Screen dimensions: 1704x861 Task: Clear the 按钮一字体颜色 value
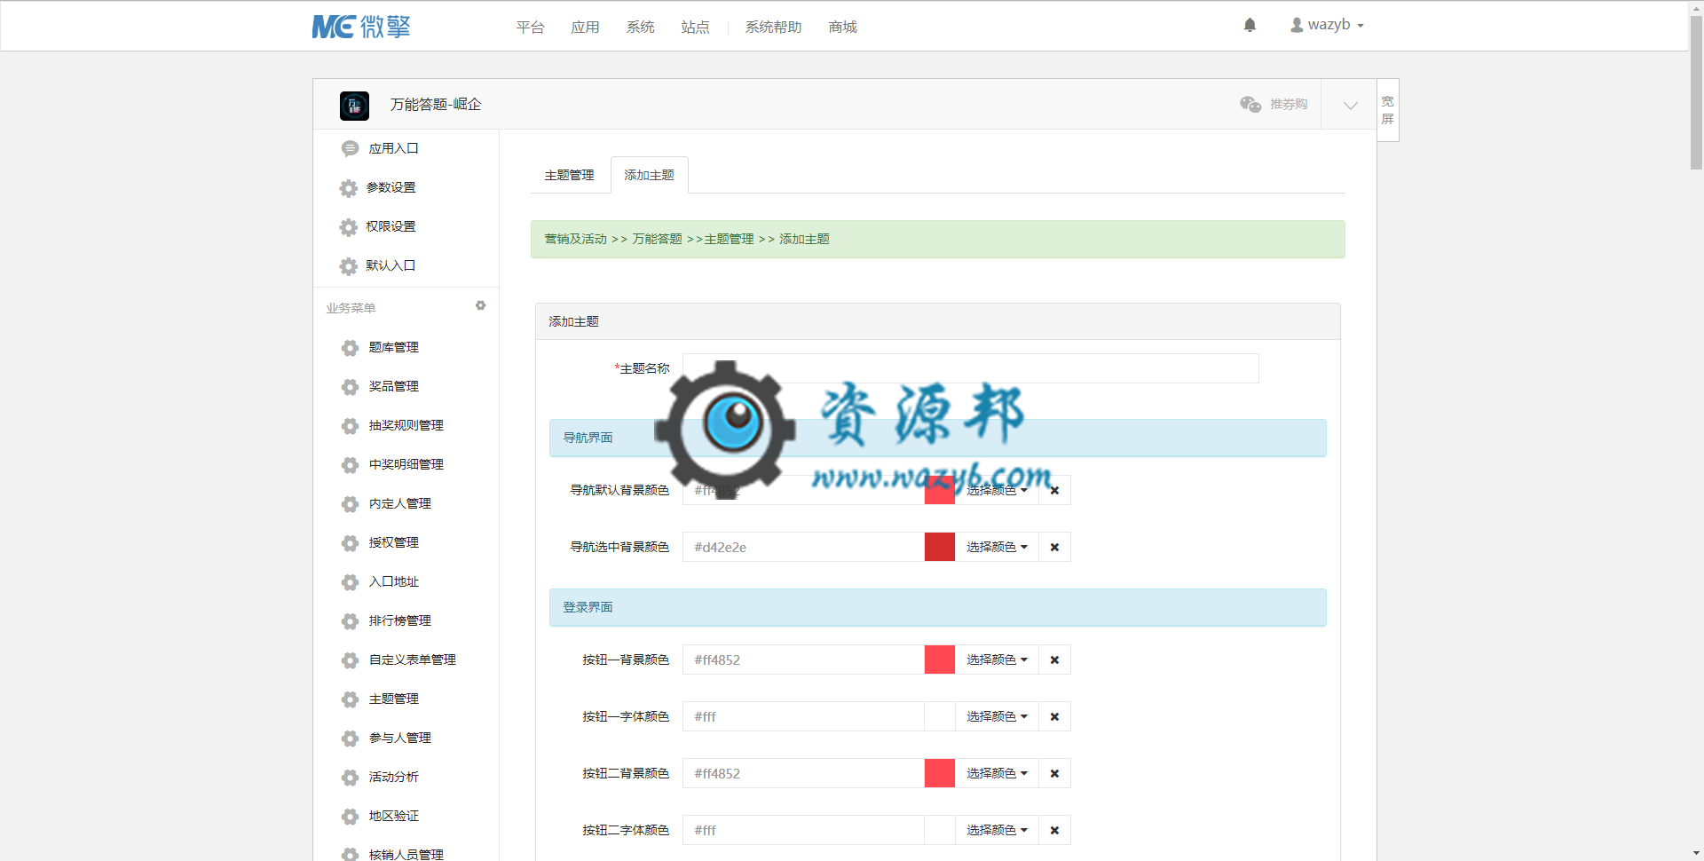pyautogui.click(x=1054, y=716)
